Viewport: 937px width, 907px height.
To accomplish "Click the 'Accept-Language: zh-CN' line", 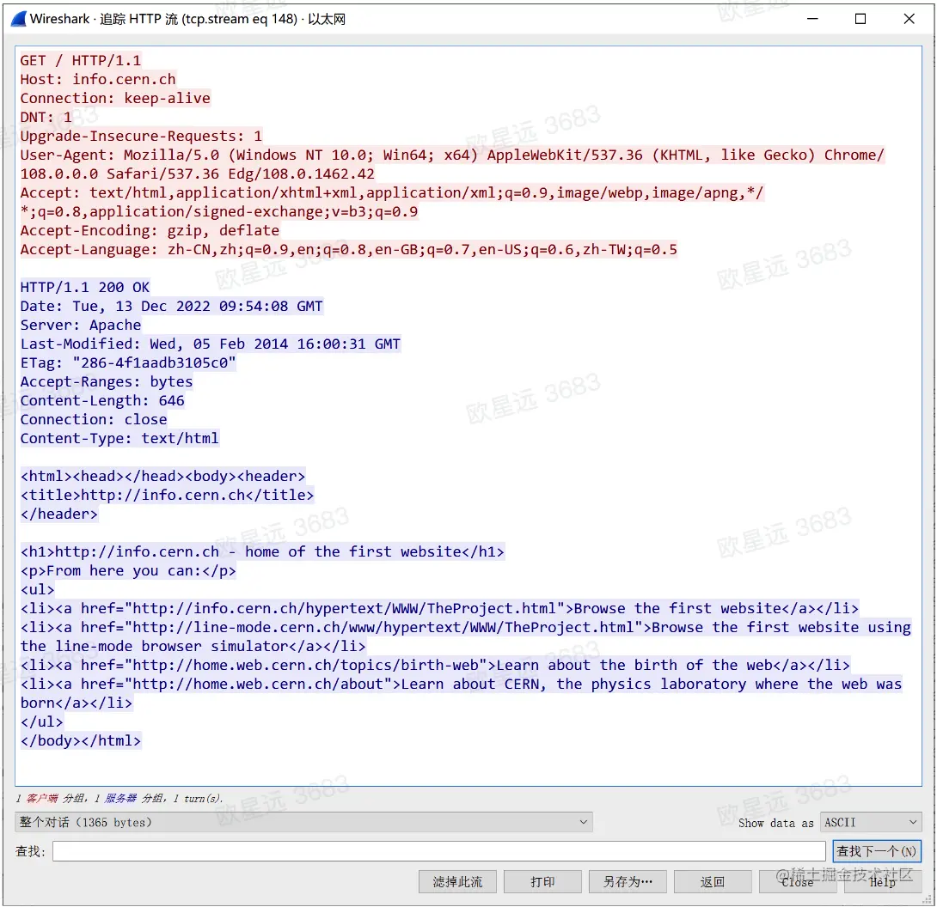I will click(348, 250).
